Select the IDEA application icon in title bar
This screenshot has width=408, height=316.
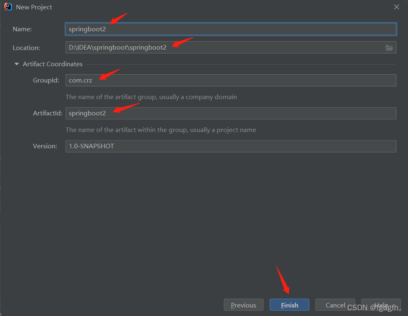click(x=7, y=7)
